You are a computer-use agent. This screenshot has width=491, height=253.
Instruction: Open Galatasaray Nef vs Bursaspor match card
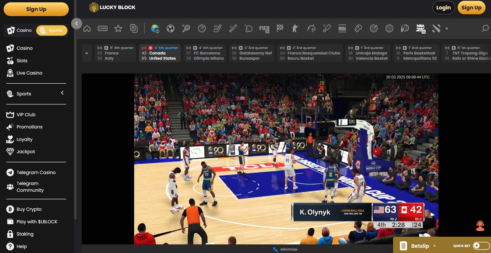click(252, 53)
